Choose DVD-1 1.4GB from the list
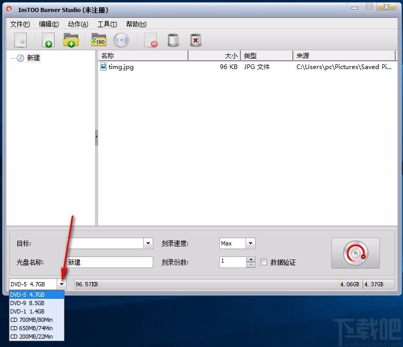The width and height of the screenshot is (403, 347). 37,311
